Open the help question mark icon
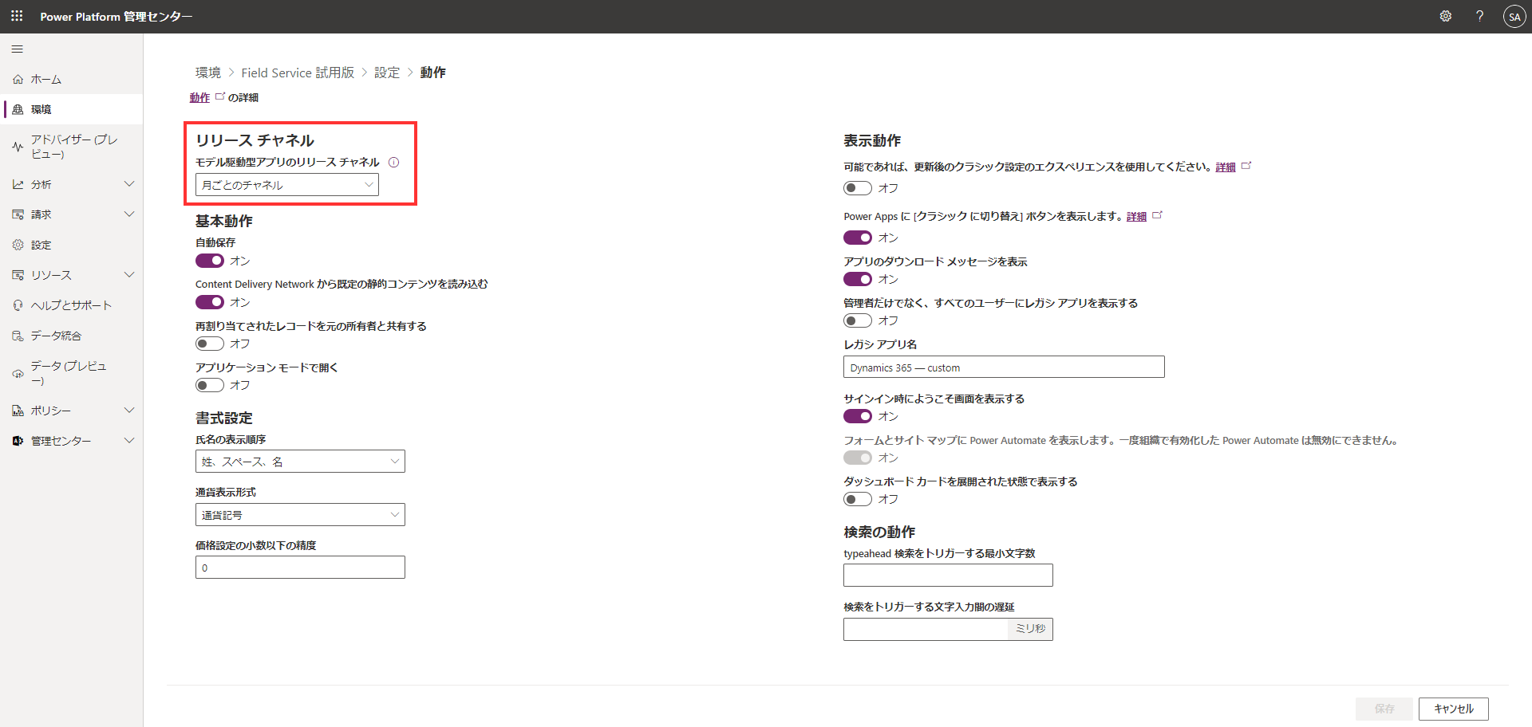This screenshot has height=727, width=1532. tap(1479, 16)
